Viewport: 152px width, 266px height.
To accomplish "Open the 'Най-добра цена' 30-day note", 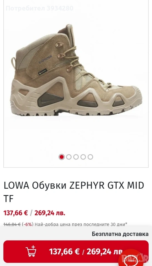I will coord(81,224).
